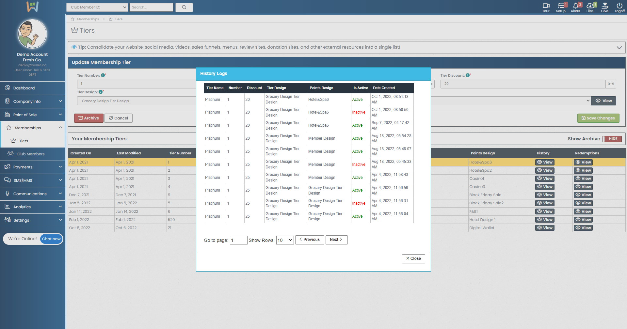Click the Chat now button

(x=51, y=239)
